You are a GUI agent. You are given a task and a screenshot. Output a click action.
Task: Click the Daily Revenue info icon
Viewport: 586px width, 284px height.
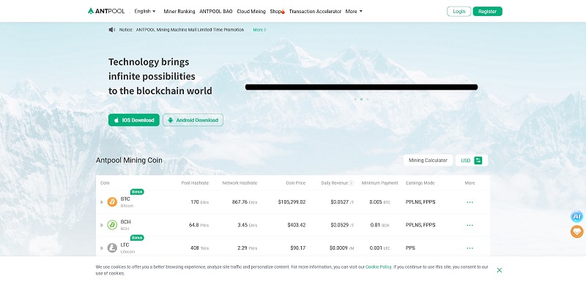click(x=352, y=183)
